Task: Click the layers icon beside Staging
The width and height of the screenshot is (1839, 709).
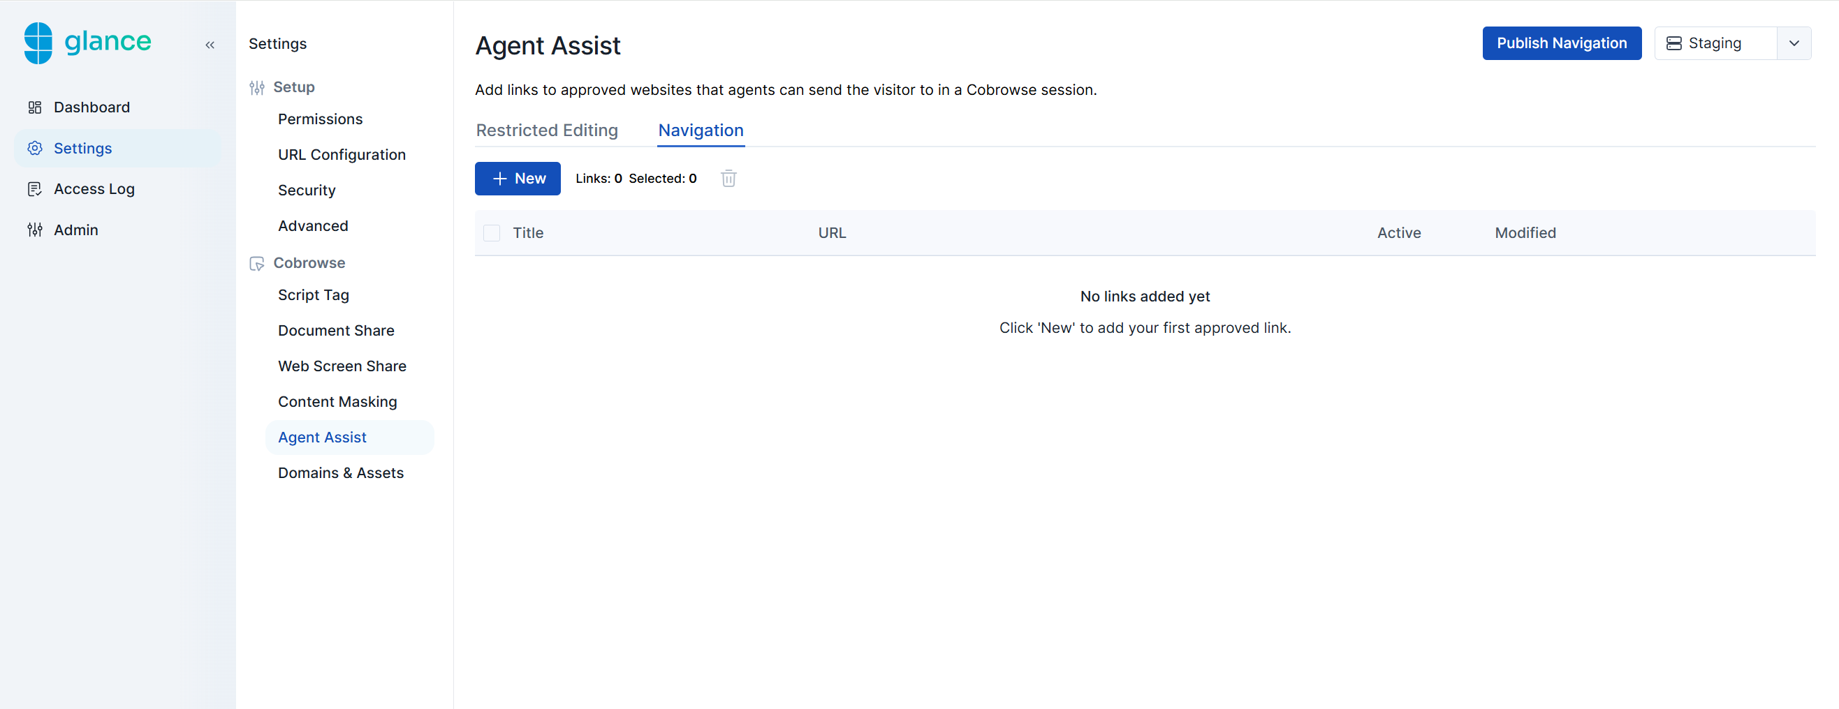Action: click(x=1676, y=43)
